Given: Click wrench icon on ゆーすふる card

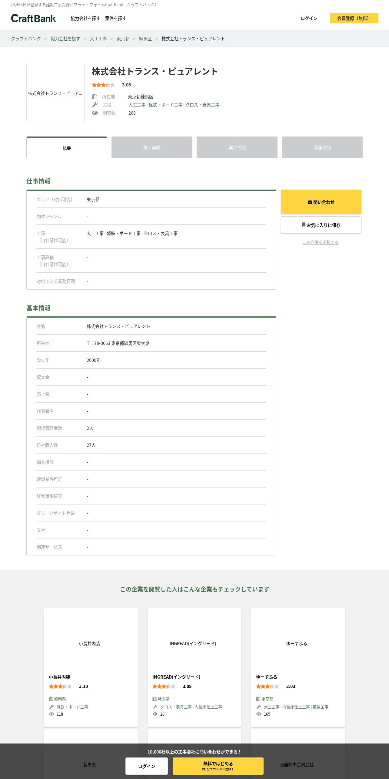Looking at the screenshot, I should (x=259, y=707).
